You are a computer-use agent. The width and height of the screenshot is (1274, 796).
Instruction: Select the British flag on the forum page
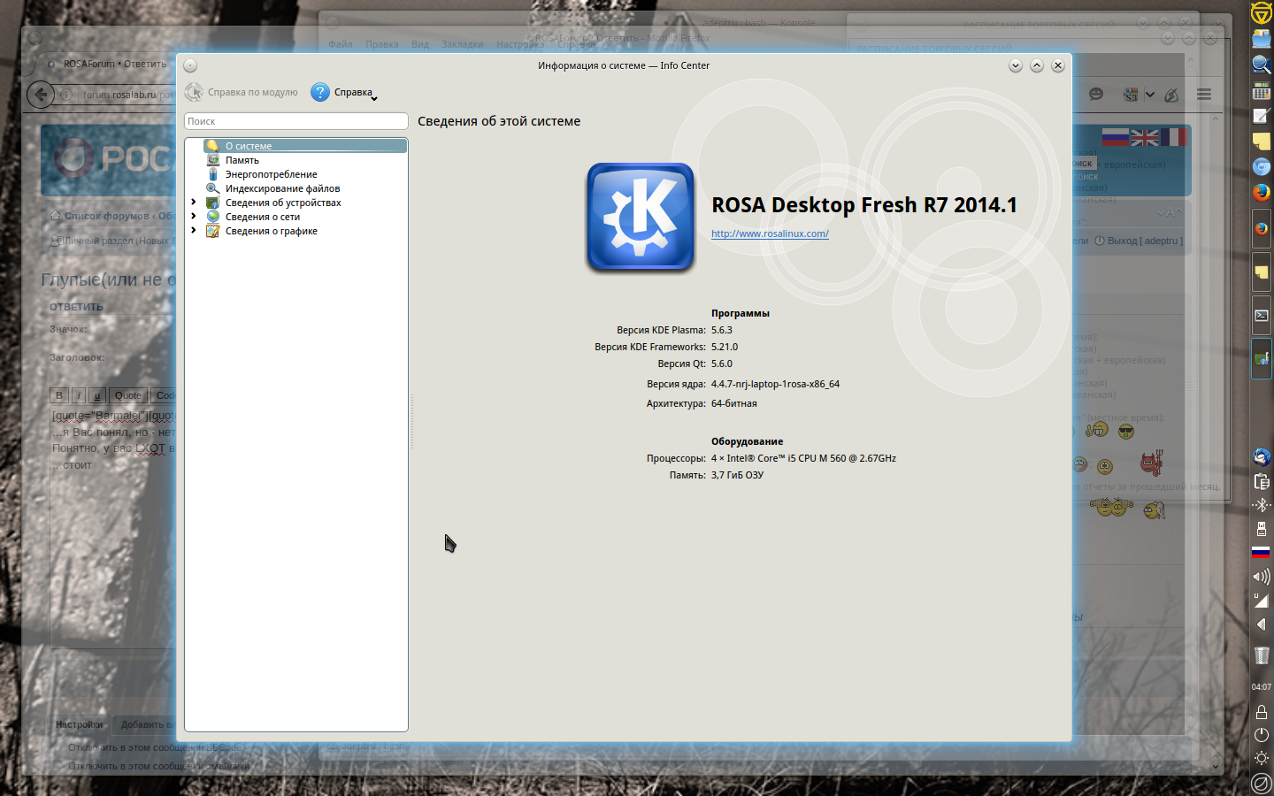click(x=1145, y=137)
